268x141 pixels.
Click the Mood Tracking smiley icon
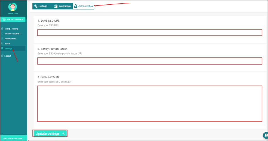pyautogui.click(x=2, y=29)
